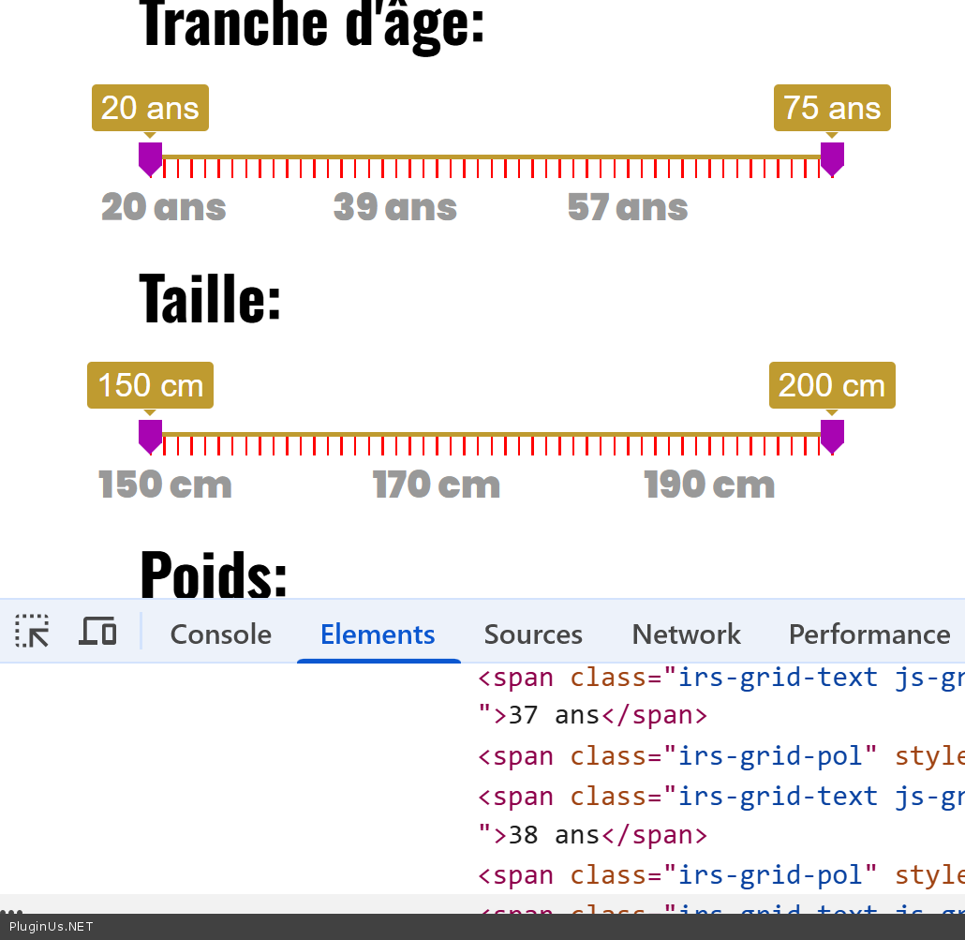The width and height of the screenshot is (965, 940).
Task: Click the age slider's left purple handle
Action: tap(150, 158)
